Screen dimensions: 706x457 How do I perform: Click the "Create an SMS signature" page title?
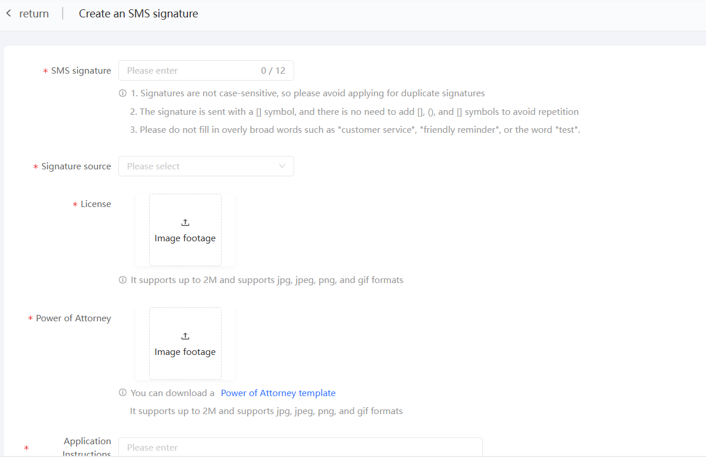[138, 13]
